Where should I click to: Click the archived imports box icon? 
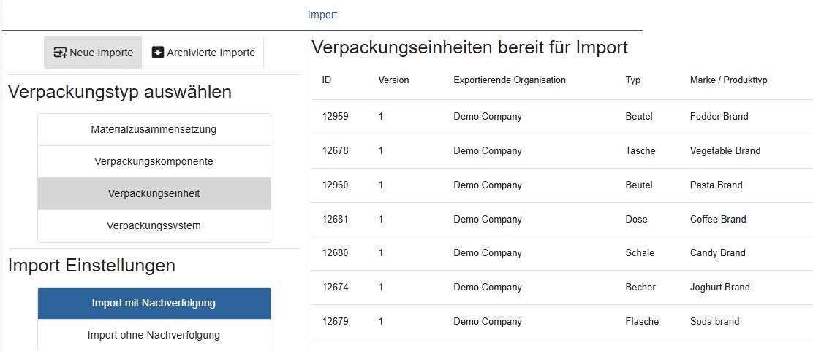coord(158,53)
